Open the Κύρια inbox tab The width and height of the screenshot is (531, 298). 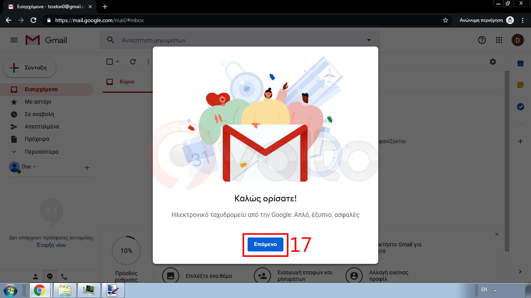coord(128,81)
